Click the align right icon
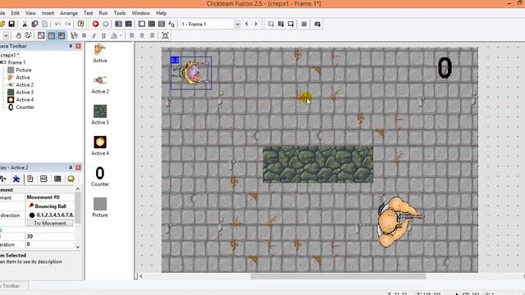Image resolution: width=525 pixels, height=295 pixels. click(152, 35)
